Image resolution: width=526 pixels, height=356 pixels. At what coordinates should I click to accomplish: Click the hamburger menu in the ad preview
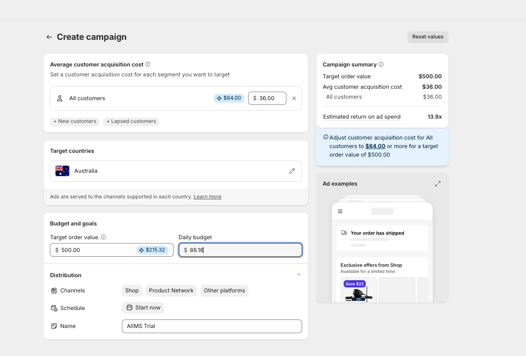click(x=340, y=211)
